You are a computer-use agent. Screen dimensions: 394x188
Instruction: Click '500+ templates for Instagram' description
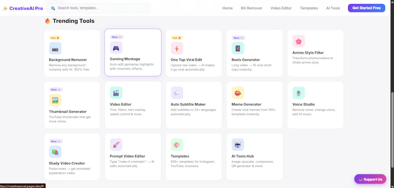[193, 164]
